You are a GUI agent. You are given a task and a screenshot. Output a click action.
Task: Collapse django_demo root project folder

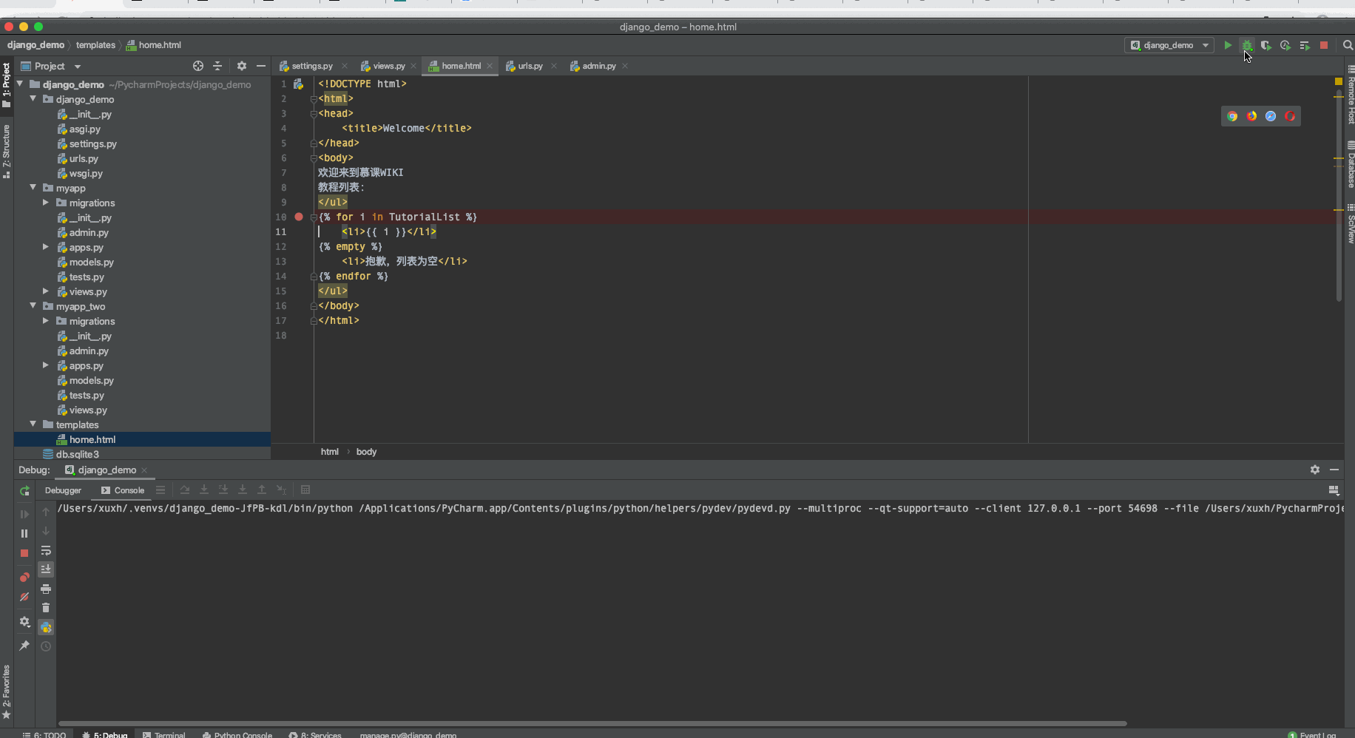pyautogui.click(x=20, y=84)
